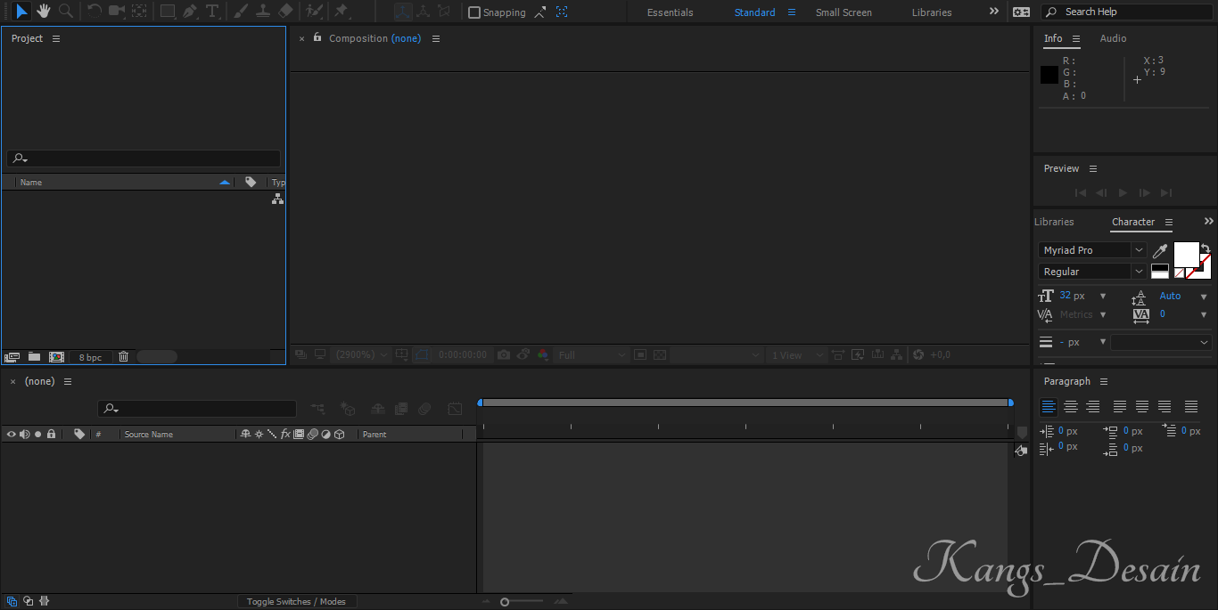Click Interpret Footage icon in Project panel
1218x610 pixels.
click(12, 357)
